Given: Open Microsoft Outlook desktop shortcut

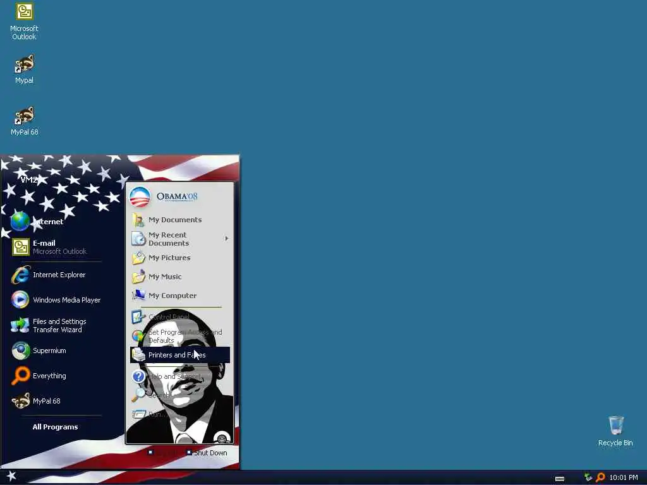Looking at the screenshot, I should tap(24, 21).
